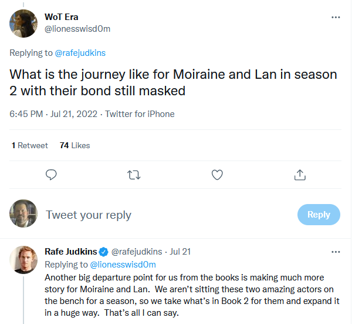View the 74 Likes list
Image resolution: width=362 pixels, height=324 pixels.
75,145
